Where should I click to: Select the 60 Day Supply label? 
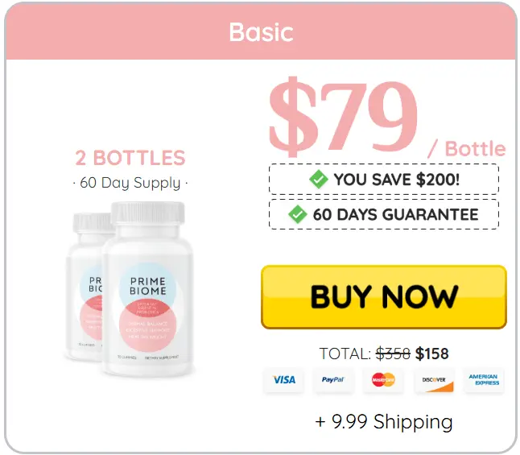point(130,183)
